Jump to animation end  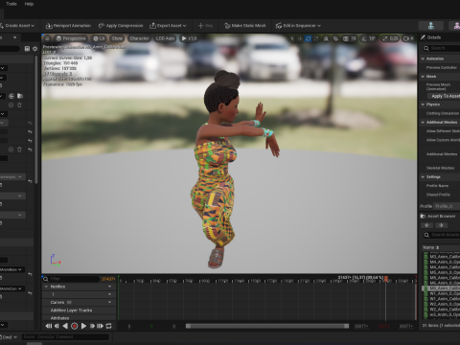coord(100,326)
